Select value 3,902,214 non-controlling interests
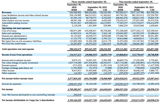Screen dimensions: 161x103 (x=123, y=95)
